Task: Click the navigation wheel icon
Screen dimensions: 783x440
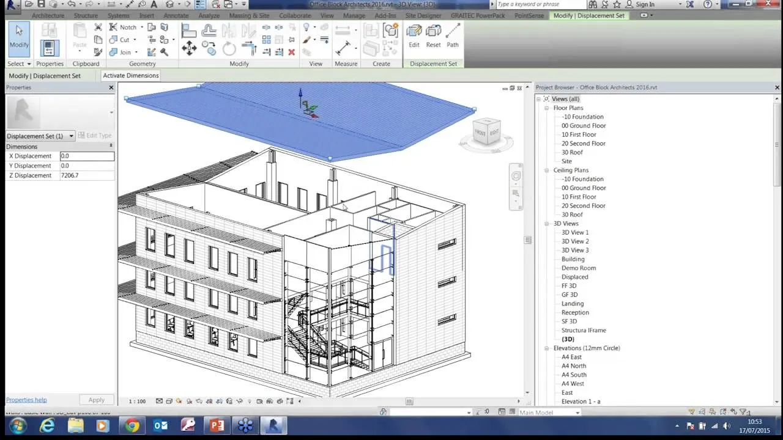Action: [516, 177]
